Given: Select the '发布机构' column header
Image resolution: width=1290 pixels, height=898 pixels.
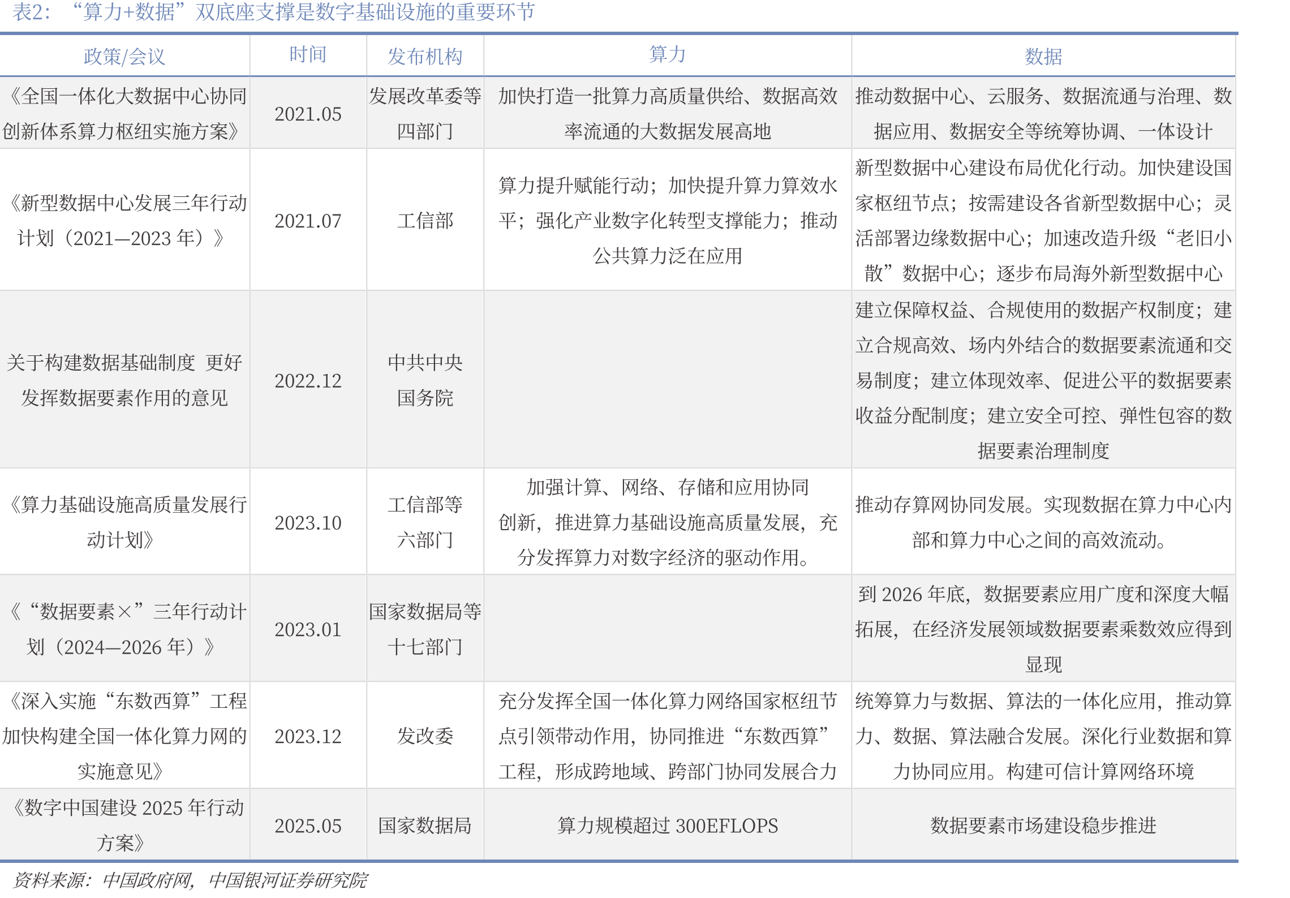Looking at the screenshot, I should [425, 57].
